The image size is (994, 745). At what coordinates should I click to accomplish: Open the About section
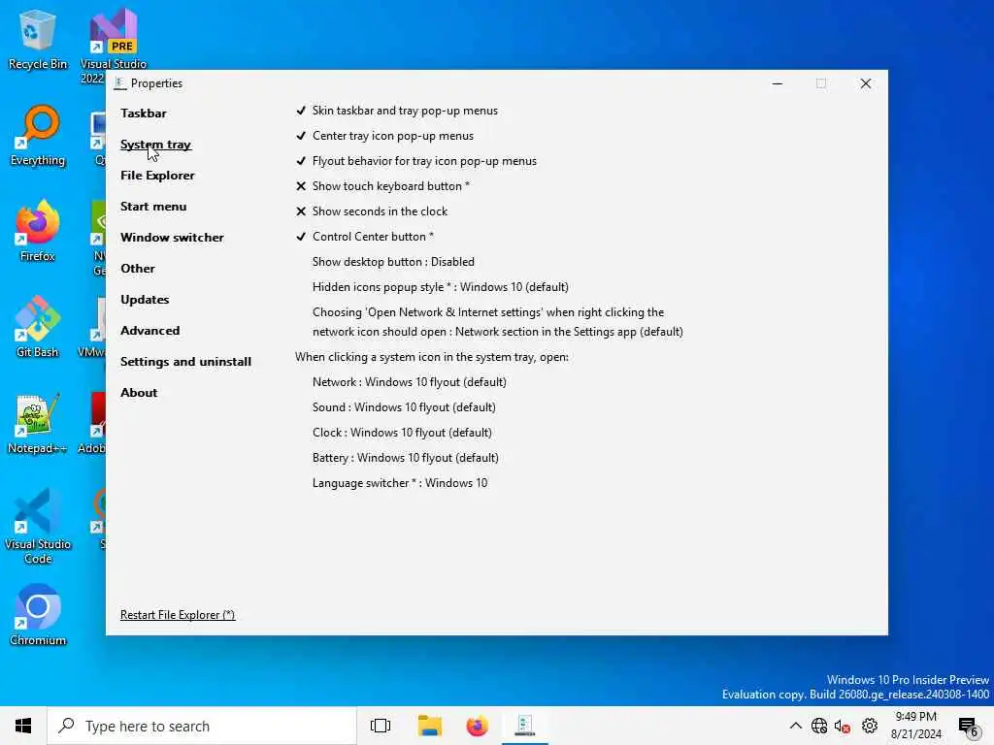coord(139,393)
